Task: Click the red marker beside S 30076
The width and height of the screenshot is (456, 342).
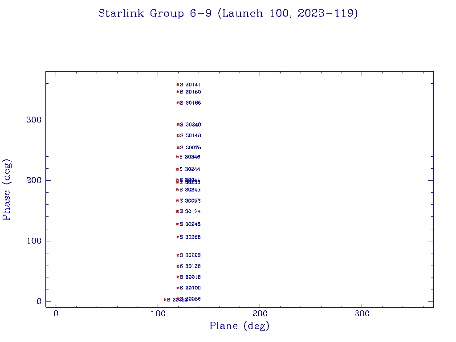Action: click(x=178, y=147)
